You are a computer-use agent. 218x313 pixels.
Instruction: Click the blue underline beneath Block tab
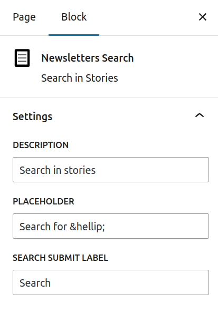(x=74, y=35)
